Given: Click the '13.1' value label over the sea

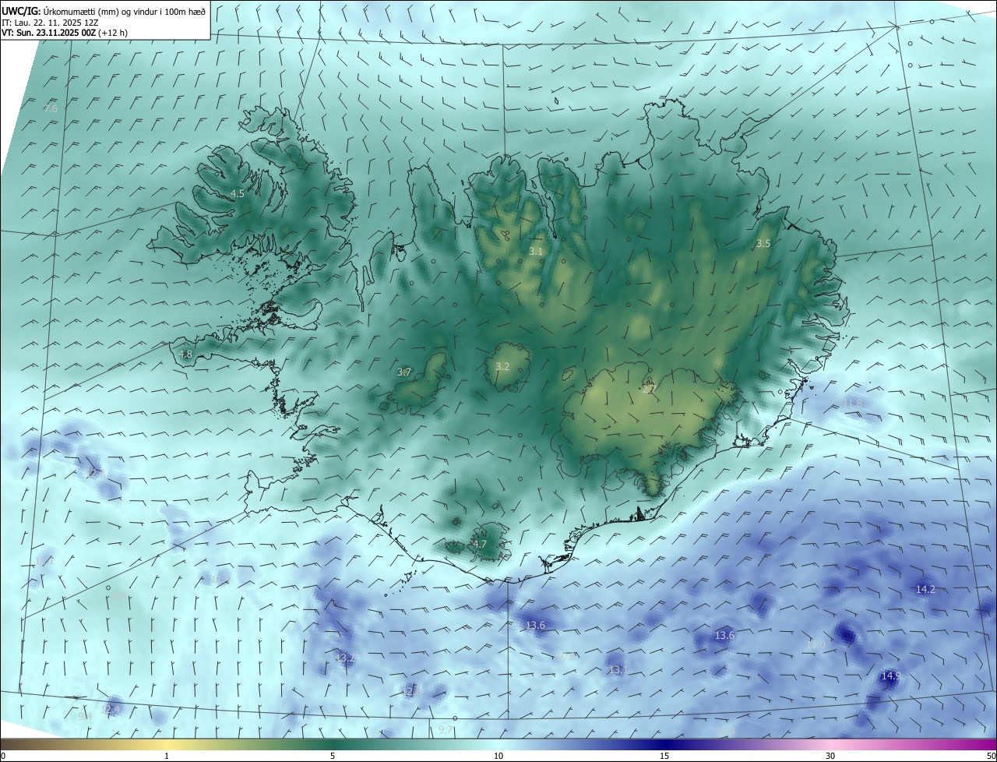Looking at the screenshot, I should coord(618,670).
